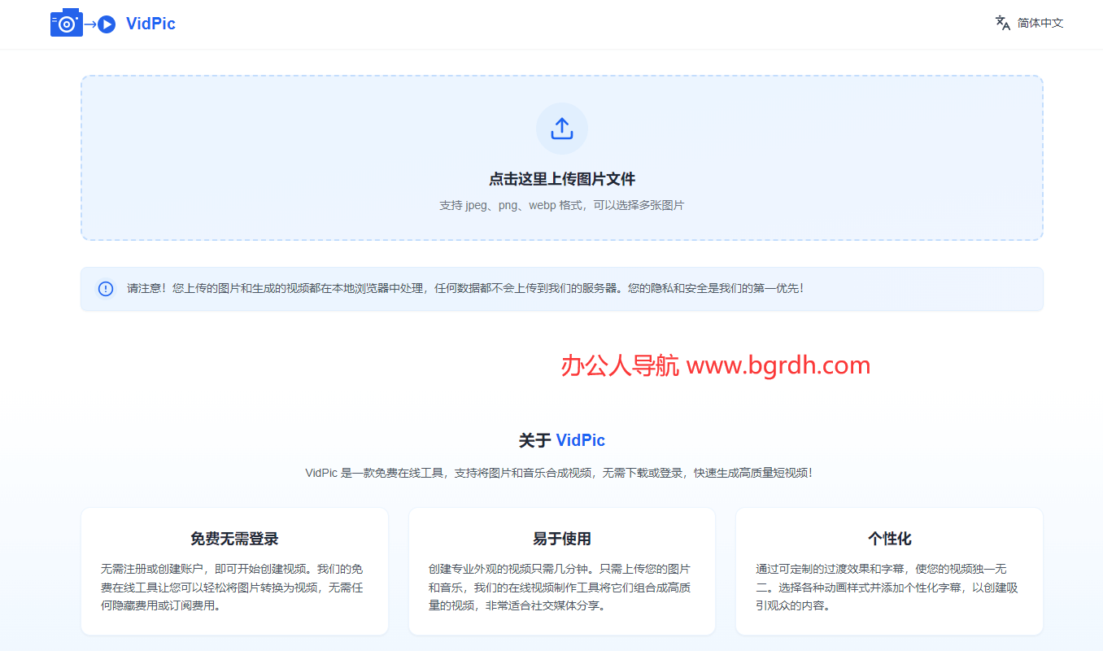Click the translate language icon
The height and width of the screenshot is (651, 1103).
pyautogui.click(x=1003, y=23)
